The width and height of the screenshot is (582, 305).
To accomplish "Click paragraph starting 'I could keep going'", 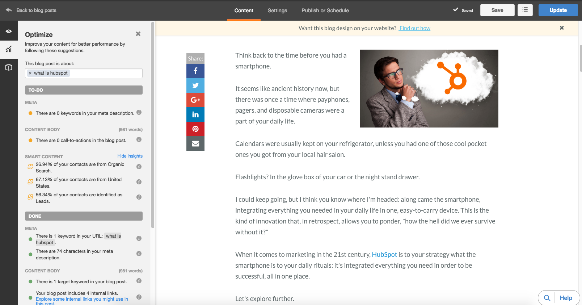I will (x=365, y=216).
